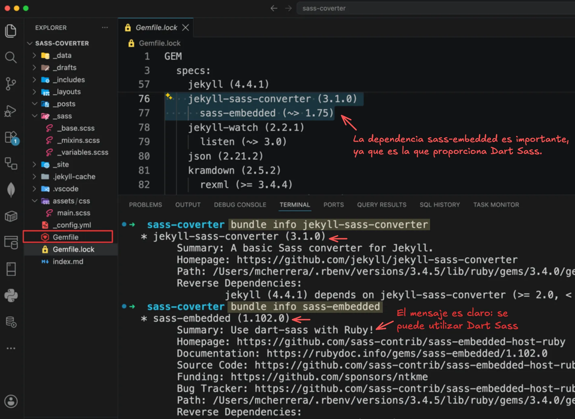Open the sass-embedded-host-ruby homepage link

[401, 342]
